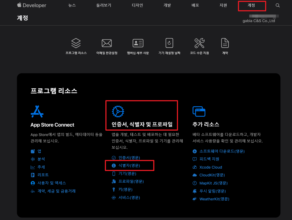Open the 푸시 알림(영문) link
This screenshot has height=220, width=292.
coord(212,191)
